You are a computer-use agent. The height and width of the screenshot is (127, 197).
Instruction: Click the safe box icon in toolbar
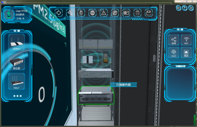[126, 13]
